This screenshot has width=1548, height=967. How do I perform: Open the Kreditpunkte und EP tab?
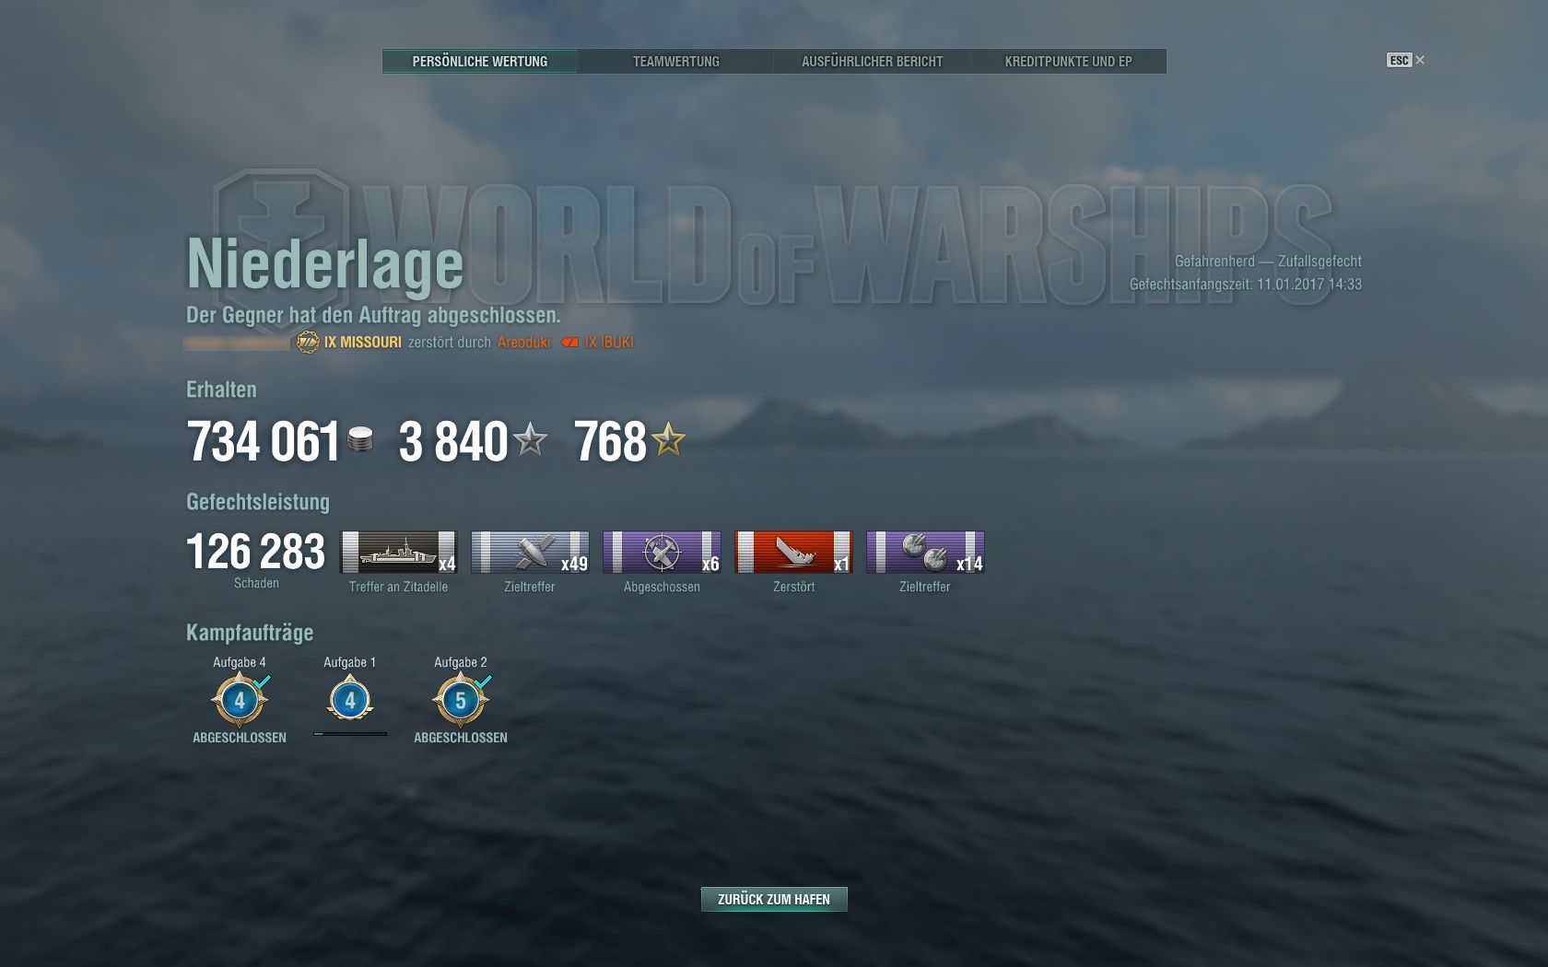tap(1069, 62)
